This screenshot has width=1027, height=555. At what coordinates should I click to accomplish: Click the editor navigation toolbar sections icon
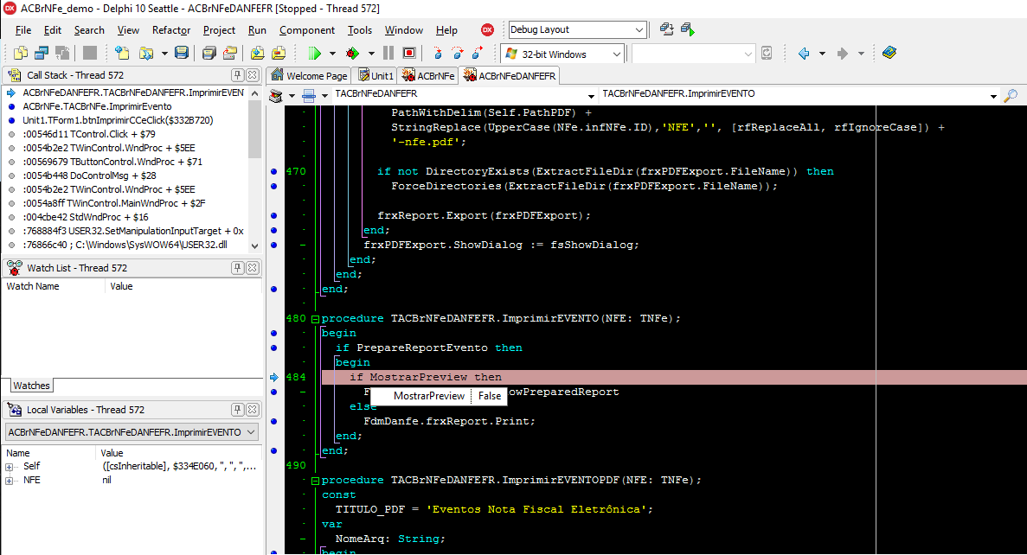(x=276, y=96)
